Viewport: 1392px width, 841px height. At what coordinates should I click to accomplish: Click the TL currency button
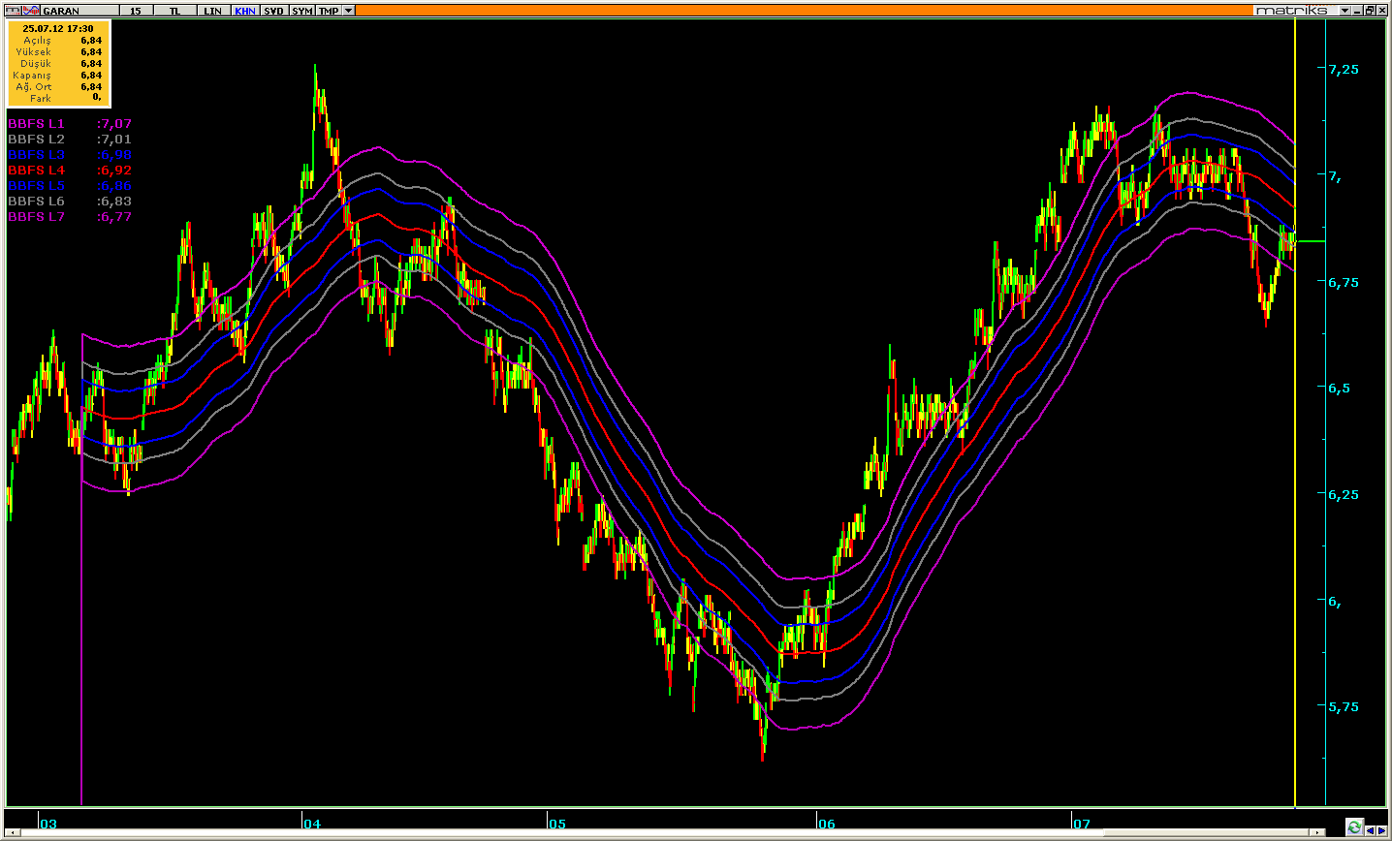tap(174, 11)
